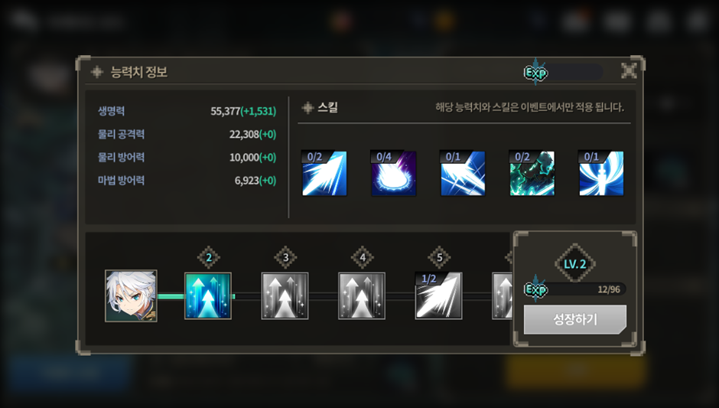Click the diamond marker number 5
Screen dimensions: 719x408
click(439, 257)
